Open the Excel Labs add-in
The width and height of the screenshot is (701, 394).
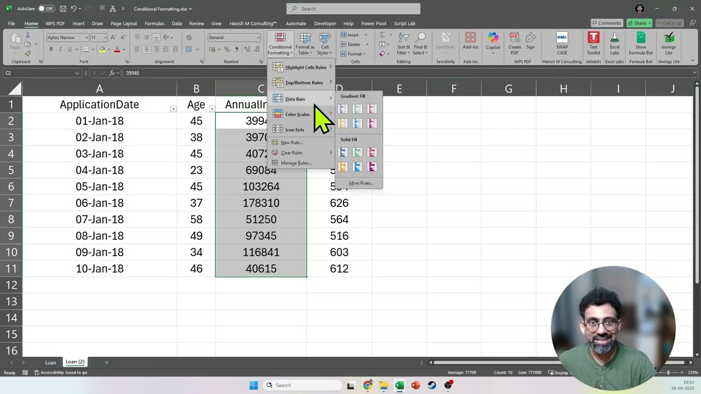click(x=614, y=44)
